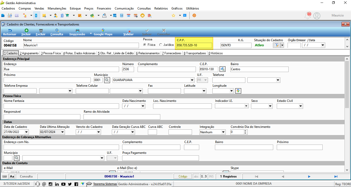
Task: Click the Teorema Sistemas link
Action: click(x=105, y=184)
